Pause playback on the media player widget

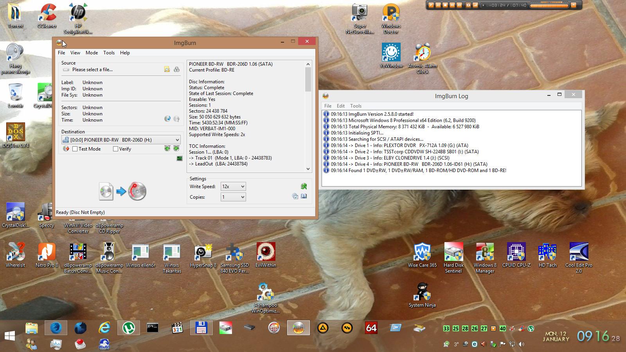tap(438, 5)
